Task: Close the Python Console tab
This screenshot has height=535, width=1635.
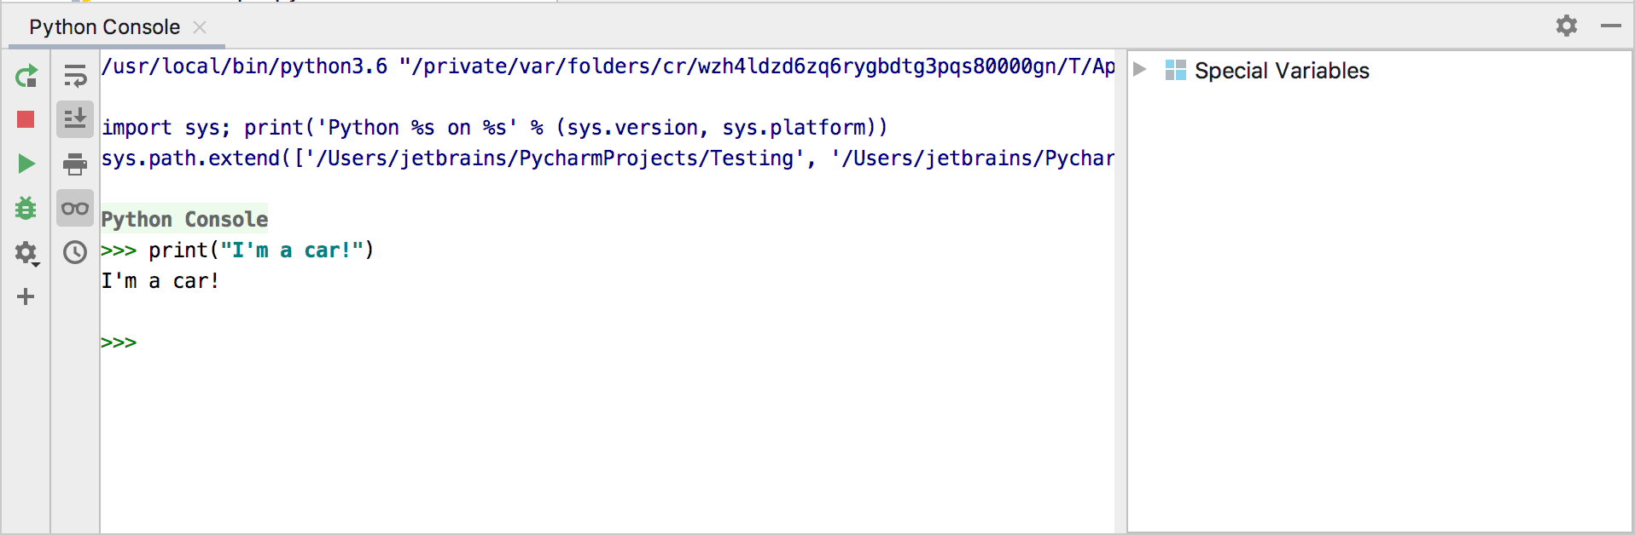Action: click(x=199, y=27)
